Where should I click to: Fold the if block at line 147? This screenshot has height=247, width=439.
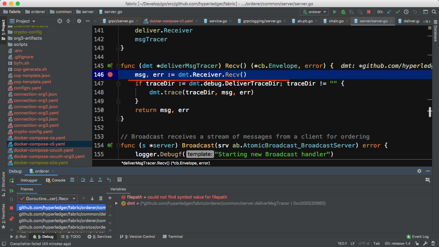pos(119,84)
